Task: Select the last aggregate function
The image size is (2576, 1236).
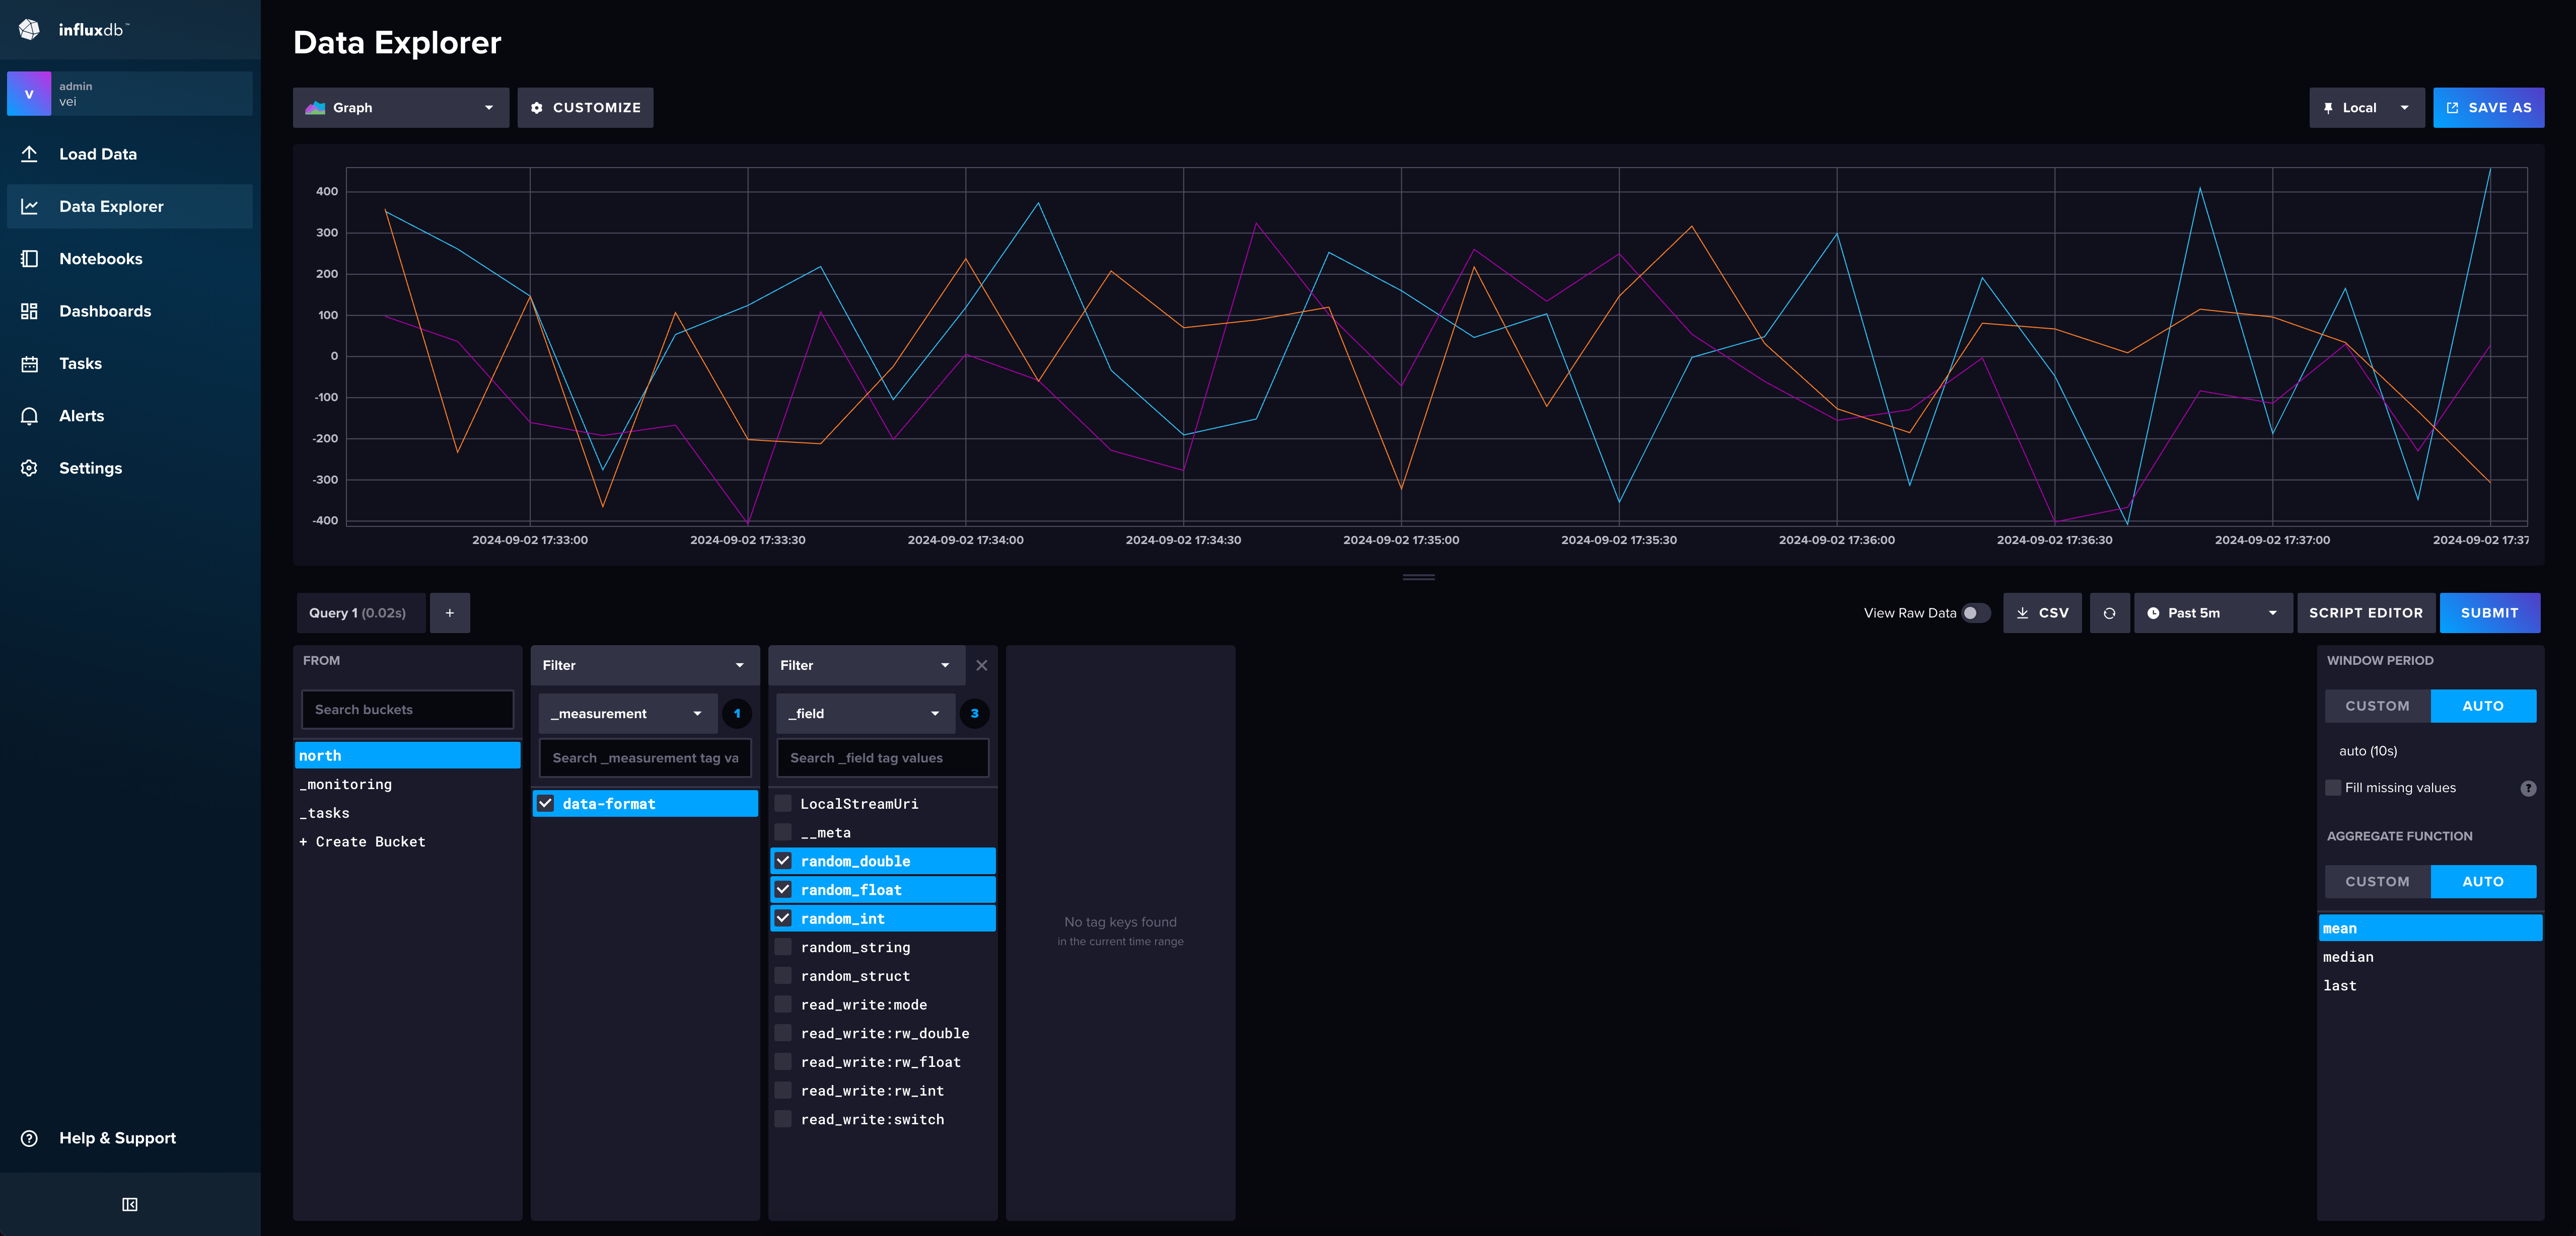Action: point(2430,985)
